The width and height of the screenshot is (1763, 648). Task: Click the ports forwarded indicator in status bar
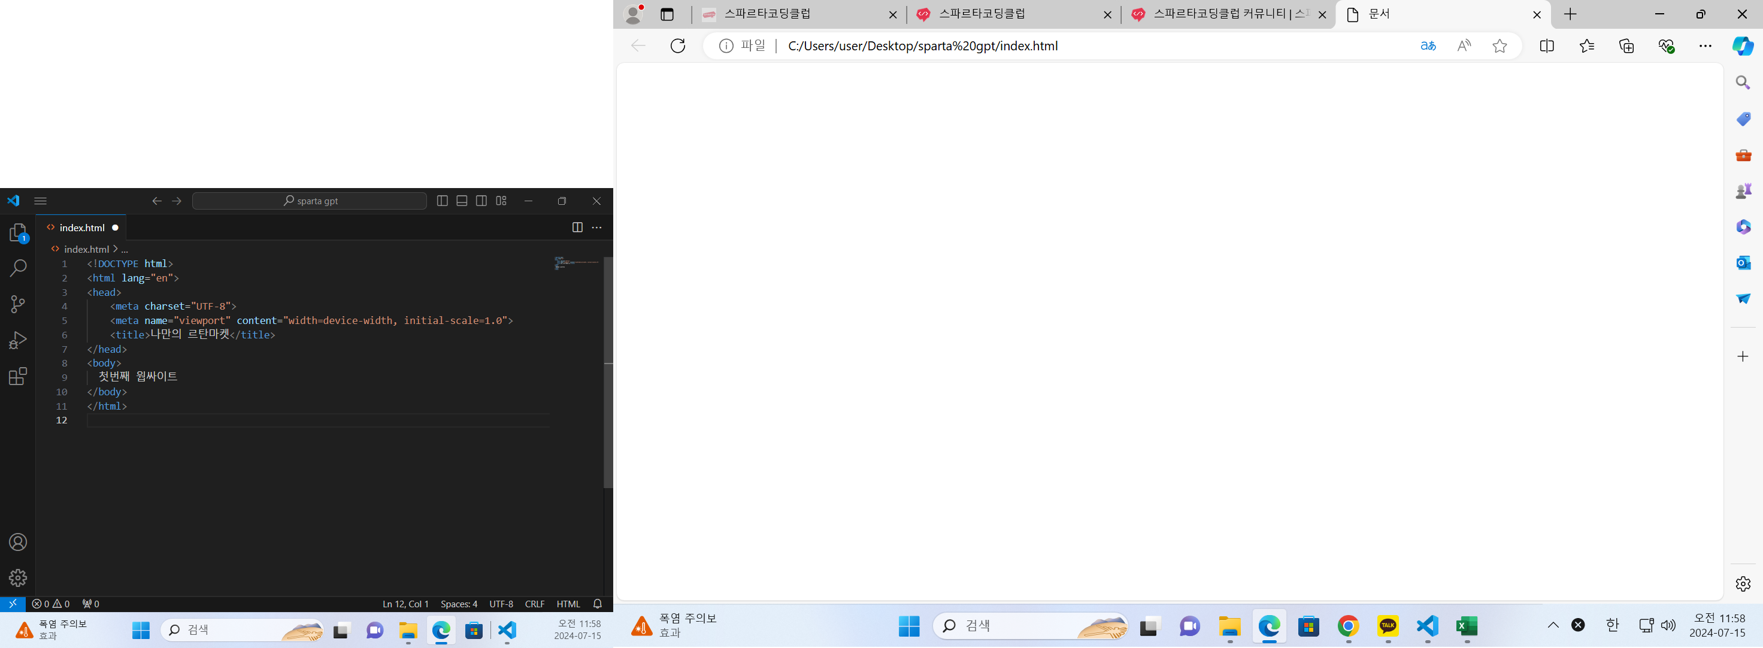point(90,604)
